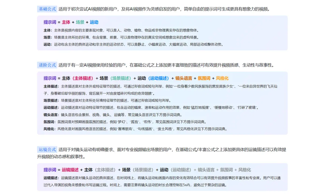Click the bold 镜头语言: definition label

click(x=52, y=115)
